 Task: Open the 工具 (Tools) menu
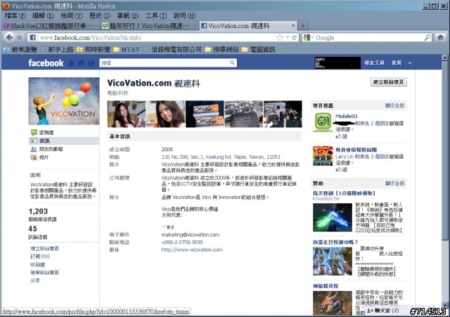click(x=156, y=15)
